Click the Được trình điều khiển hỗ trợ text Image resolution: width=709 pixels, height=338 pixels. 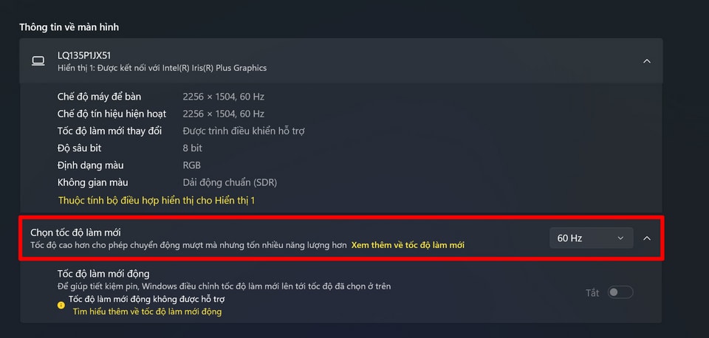[244, 131]
